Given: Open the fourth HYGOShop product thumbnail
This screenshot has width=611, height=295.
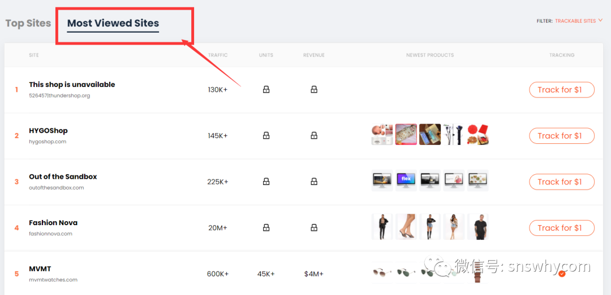Looking at the screenshot, I should 454,134.
